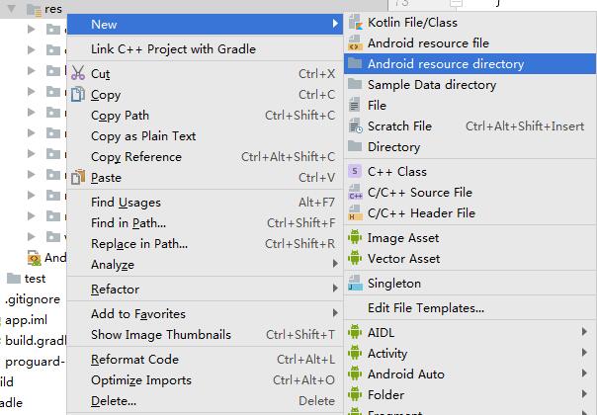
Task: Select the Android resource file icon
Action: pyautogui.click(x=355, y=43)
